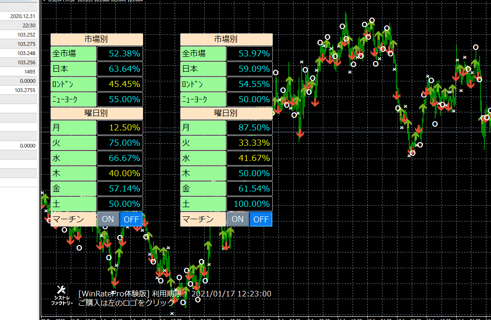Click 52.38% win rate value

120,54
